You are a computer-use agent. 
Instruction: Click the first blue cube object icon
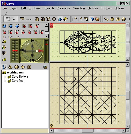4,26
